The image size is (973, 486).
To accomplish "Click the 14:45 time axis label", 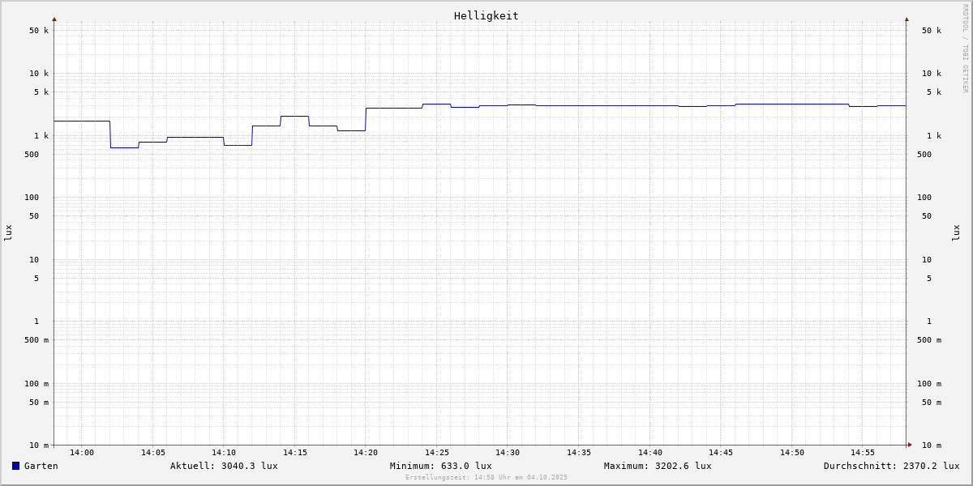I will tap(721, 453).
